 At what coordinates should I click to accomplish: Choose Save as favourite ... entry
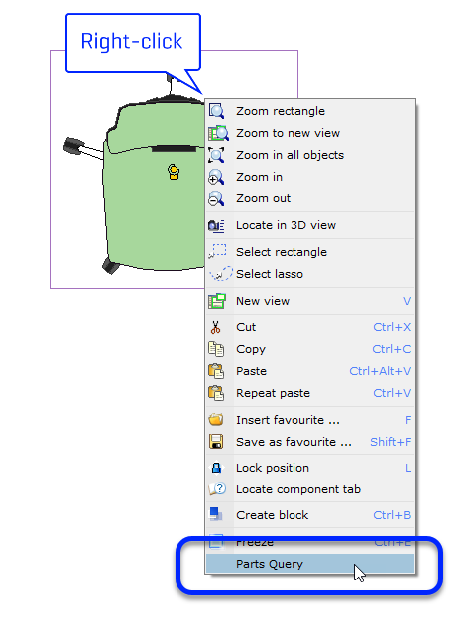pyautogui.click(x=310, y=442)
